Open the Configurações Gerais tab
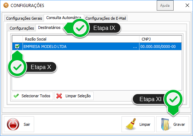 (24, 18)
